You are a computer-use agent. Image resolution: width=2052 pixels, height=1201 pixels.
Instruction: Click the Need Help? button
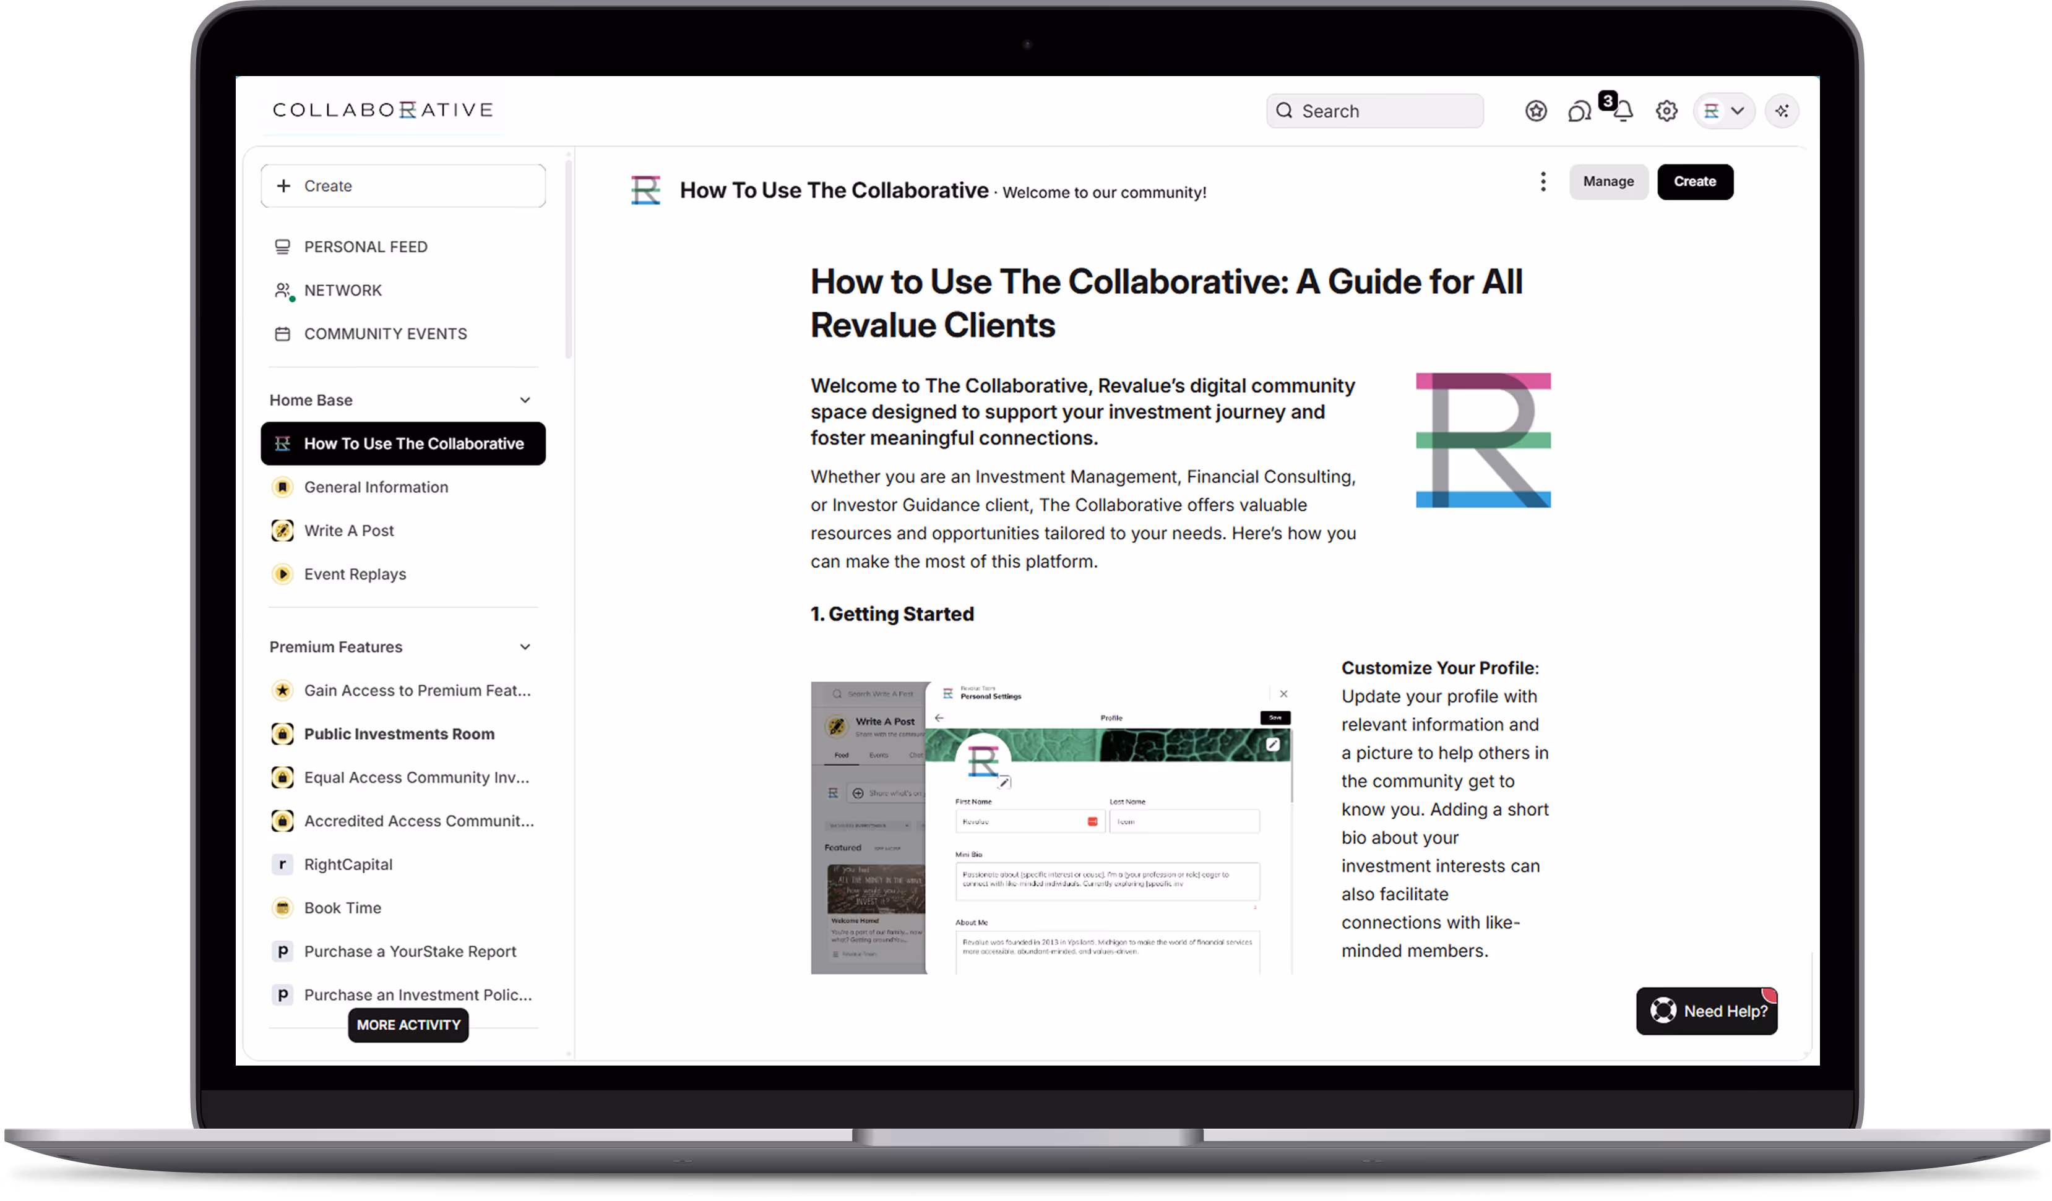pos(1707,1011)
